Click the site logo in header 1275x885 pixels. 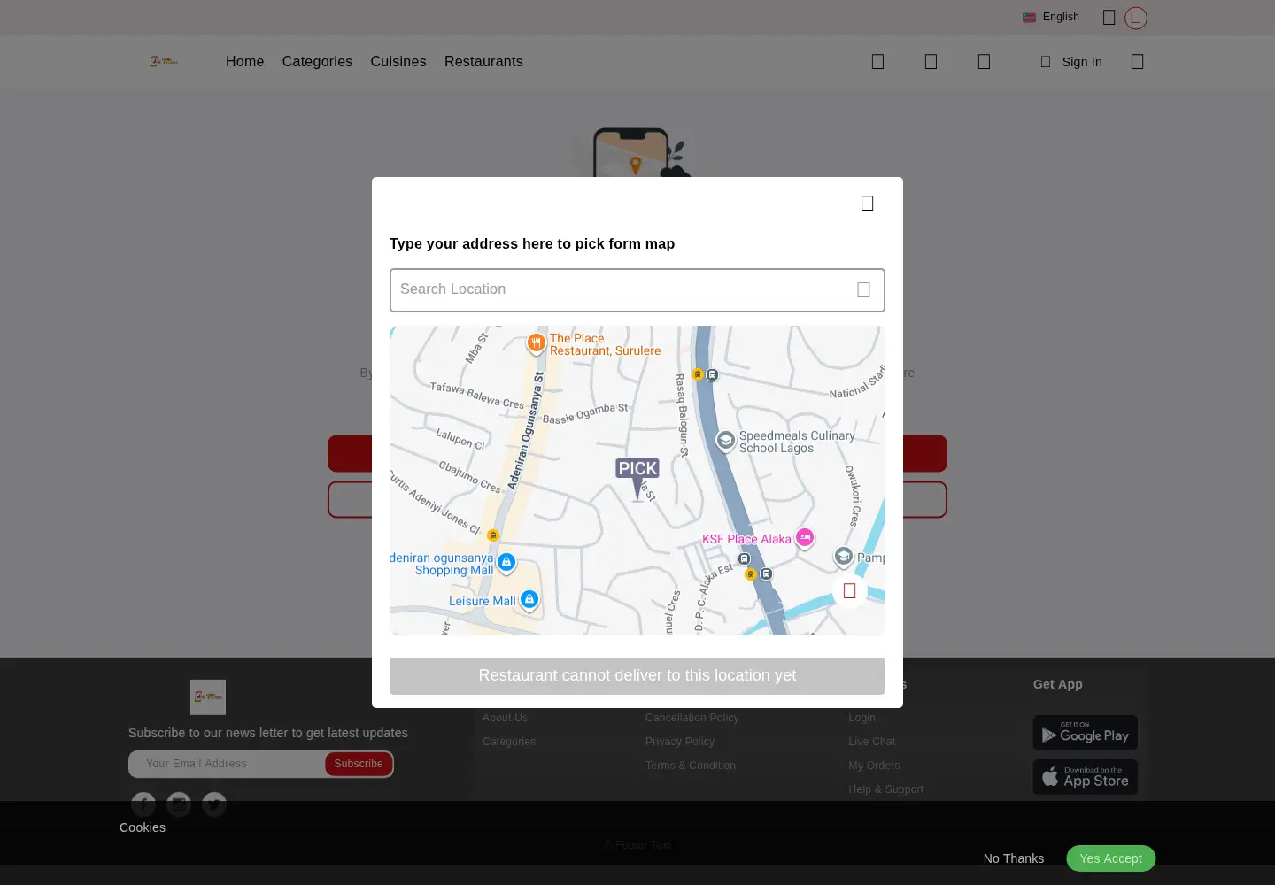pyautogui.click(x=164, y=61)
